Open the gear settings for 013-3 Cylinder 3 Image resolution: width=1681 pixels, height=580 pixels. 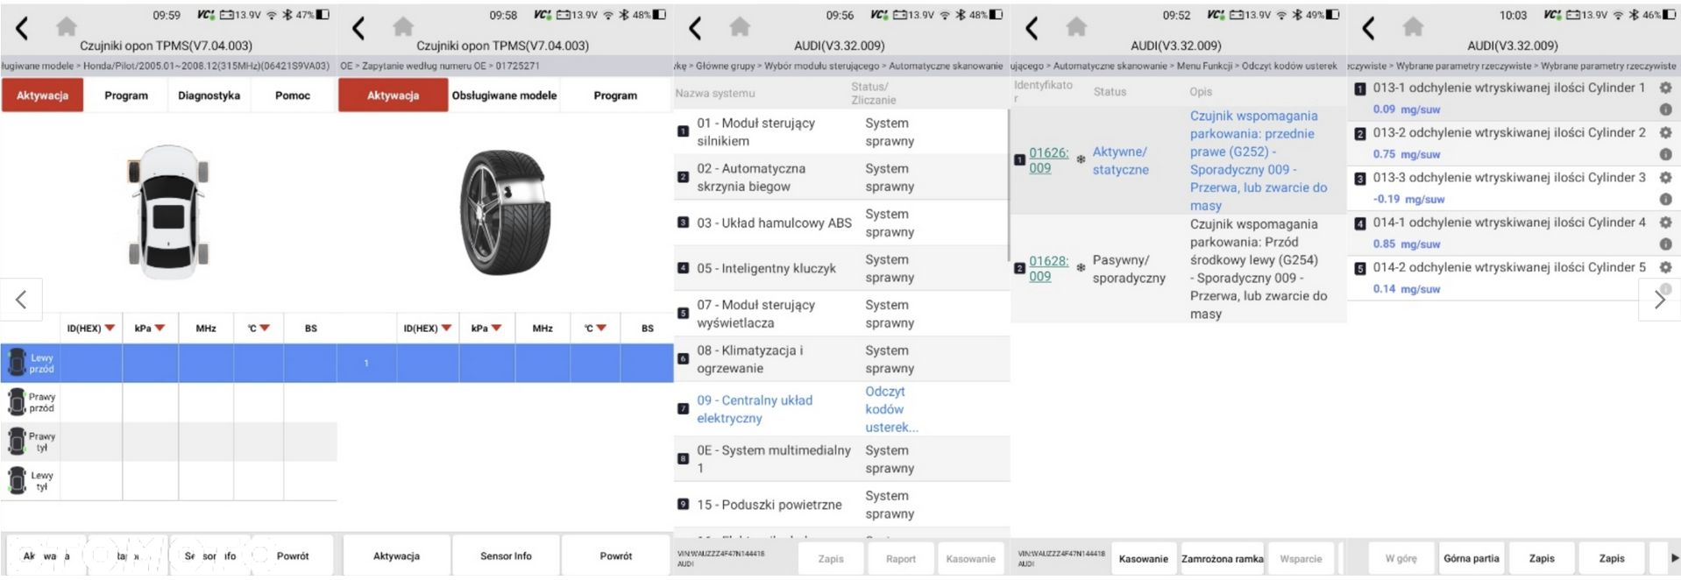[1665, 177]
